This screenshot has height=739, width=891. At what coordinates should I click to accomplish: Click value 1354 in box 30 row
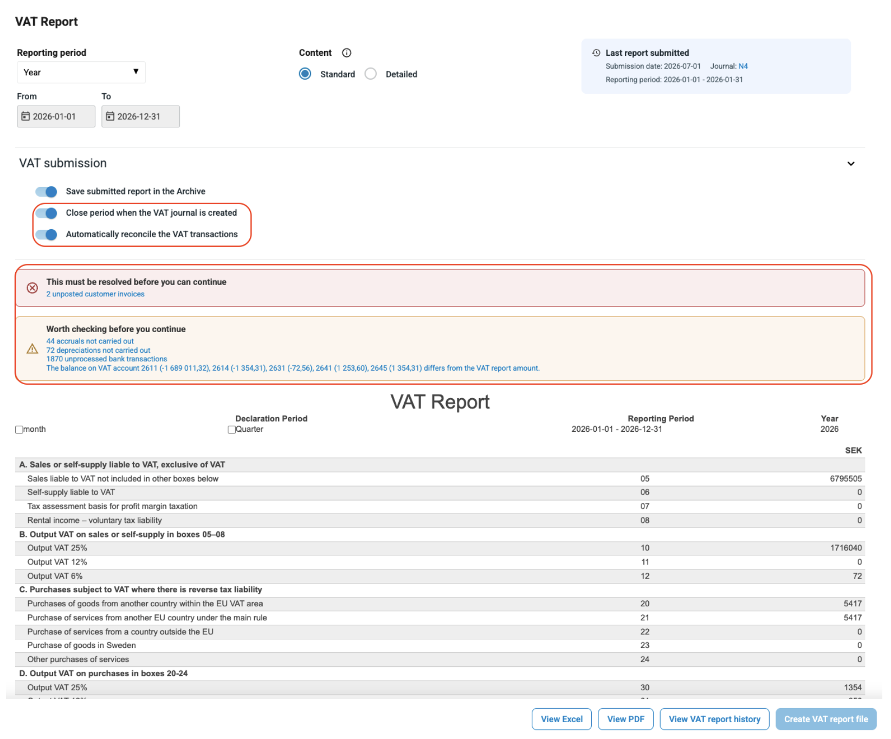pyautogui.click(x=853, y=688)
